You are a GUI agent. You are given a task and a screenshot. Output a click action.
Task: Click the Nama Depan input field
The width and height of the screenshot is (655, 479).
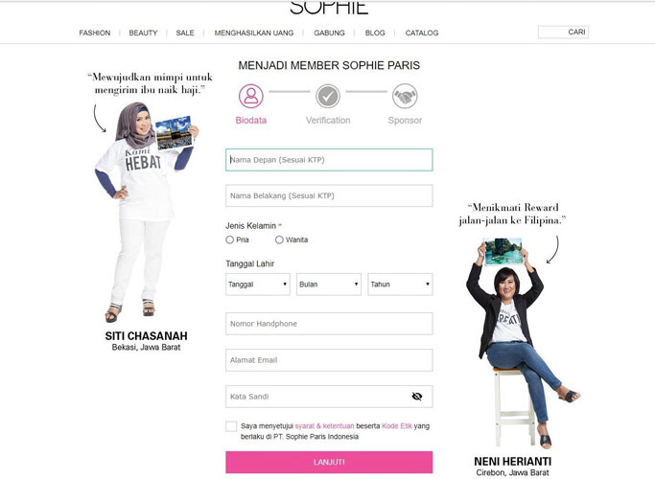329,160
